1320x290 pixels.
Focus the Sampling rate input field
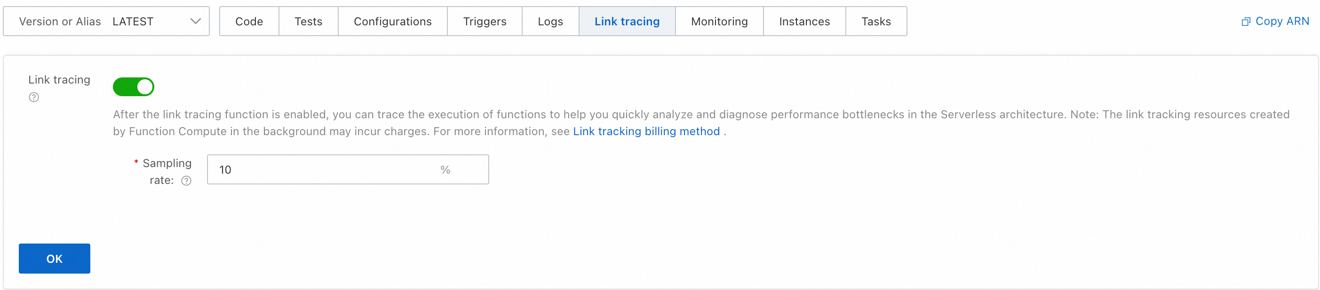tap(323, 170)
